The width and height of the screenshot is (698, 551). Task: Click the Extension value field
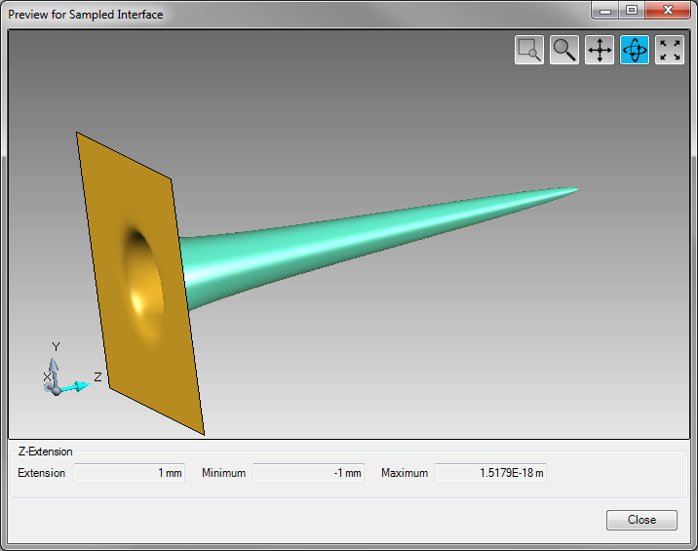pyautogui.click(x=129, y=473)
